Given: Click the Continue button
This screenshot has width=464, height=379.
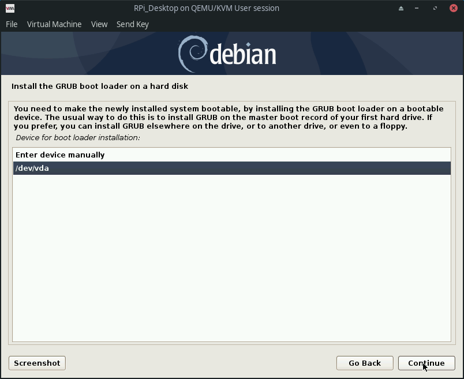Looking at the screenshot, I should pyautogui.click(x=426, y=363).
